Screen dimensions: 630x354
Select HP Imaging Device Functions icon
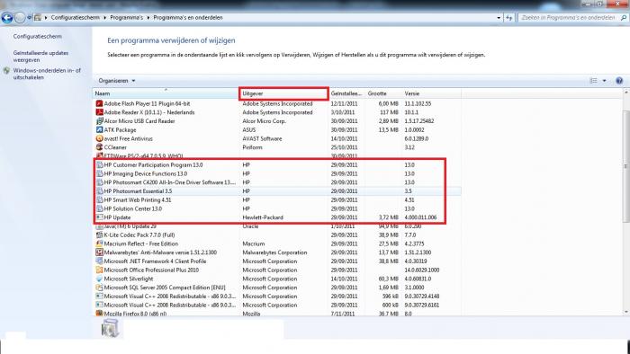[99, 173]
